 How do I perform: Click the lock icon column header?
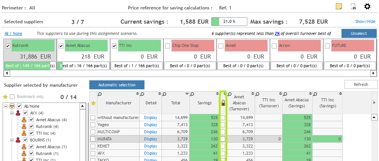click(x=223, y=103)
